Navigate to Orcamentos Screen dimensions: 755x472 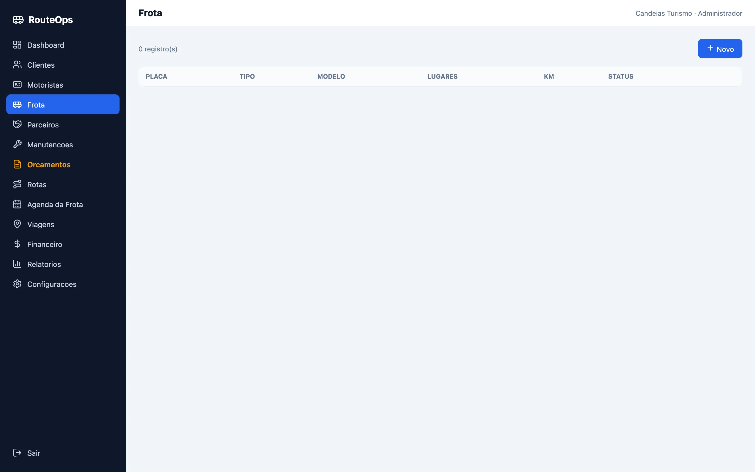point(63,164)
